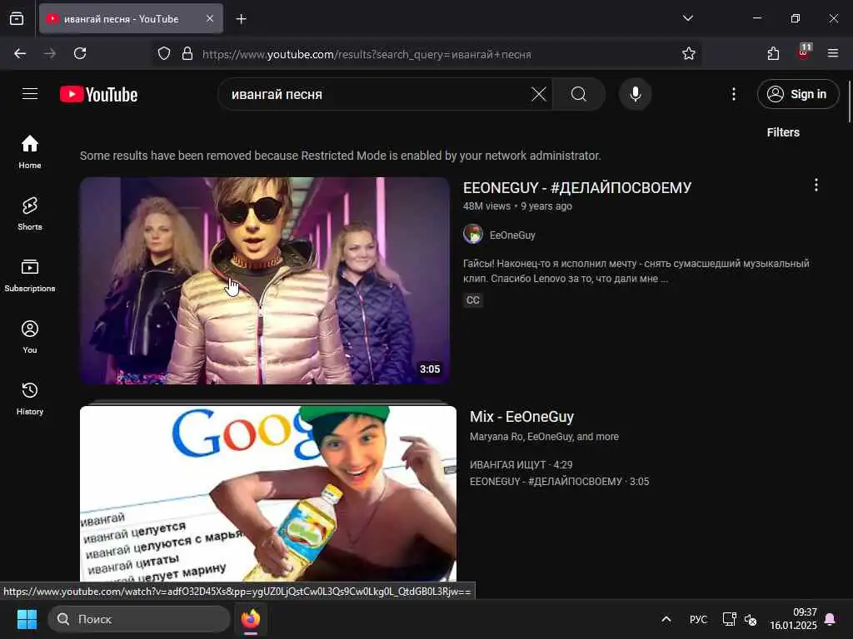
Task: Open the extension with 11 badge
Action: click(804, 52)
